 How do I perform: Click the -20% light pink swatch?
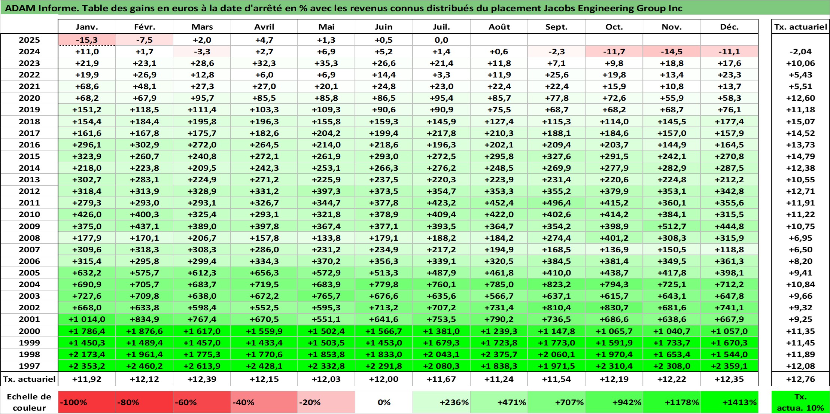click(326, 402)
